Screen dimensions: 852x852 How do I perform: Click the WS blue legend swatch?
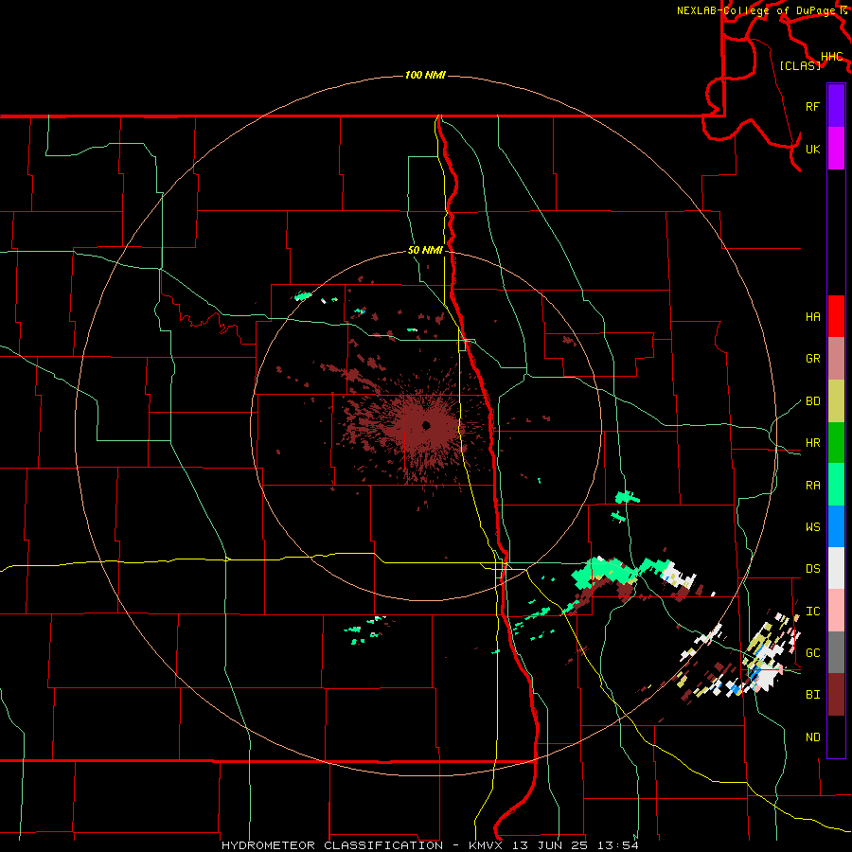(x=836, y=526)
